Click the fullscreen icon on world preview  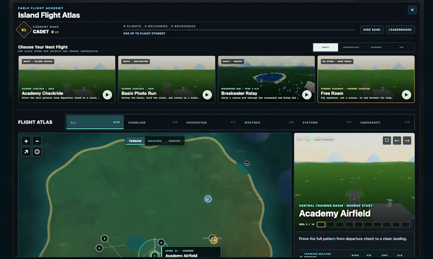click(387, 141)
